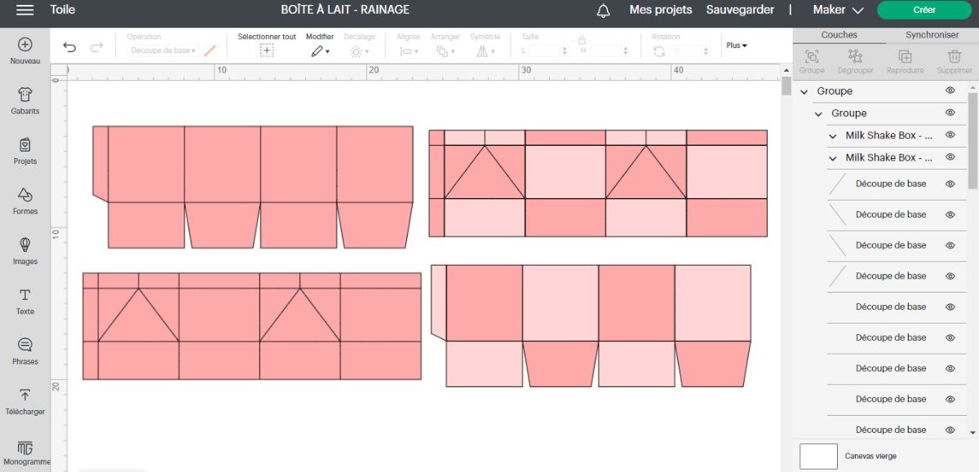This screenshot has width=979, height=472.
Task: Select the Texte tool
Action: [24, 295]
